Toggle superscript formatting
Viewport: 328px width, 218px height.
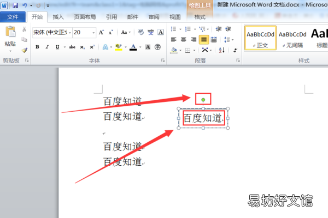point(92,47)
